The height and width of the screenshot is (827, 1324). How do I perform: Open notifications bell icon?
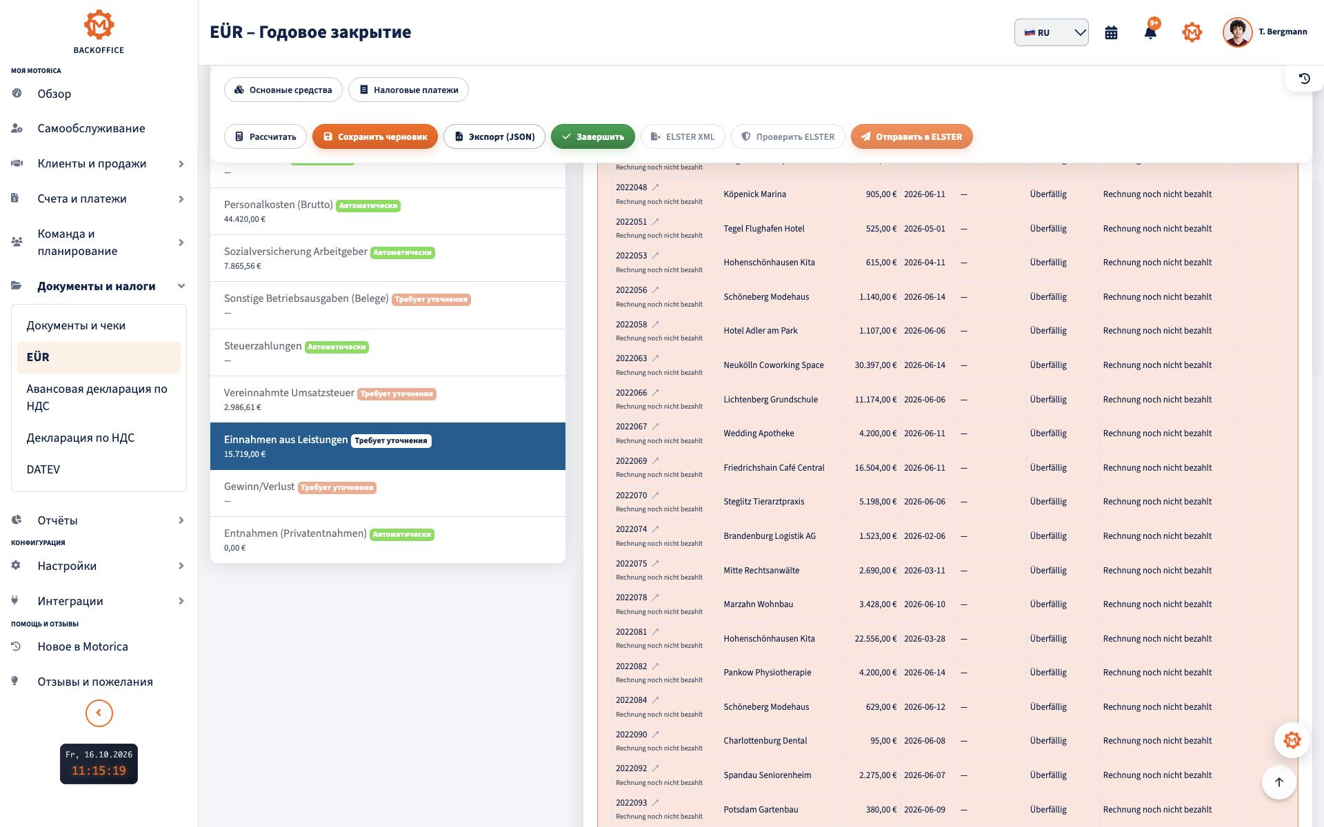click(1150, 32)
